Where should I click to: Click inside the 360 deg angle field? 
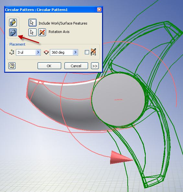62,52
